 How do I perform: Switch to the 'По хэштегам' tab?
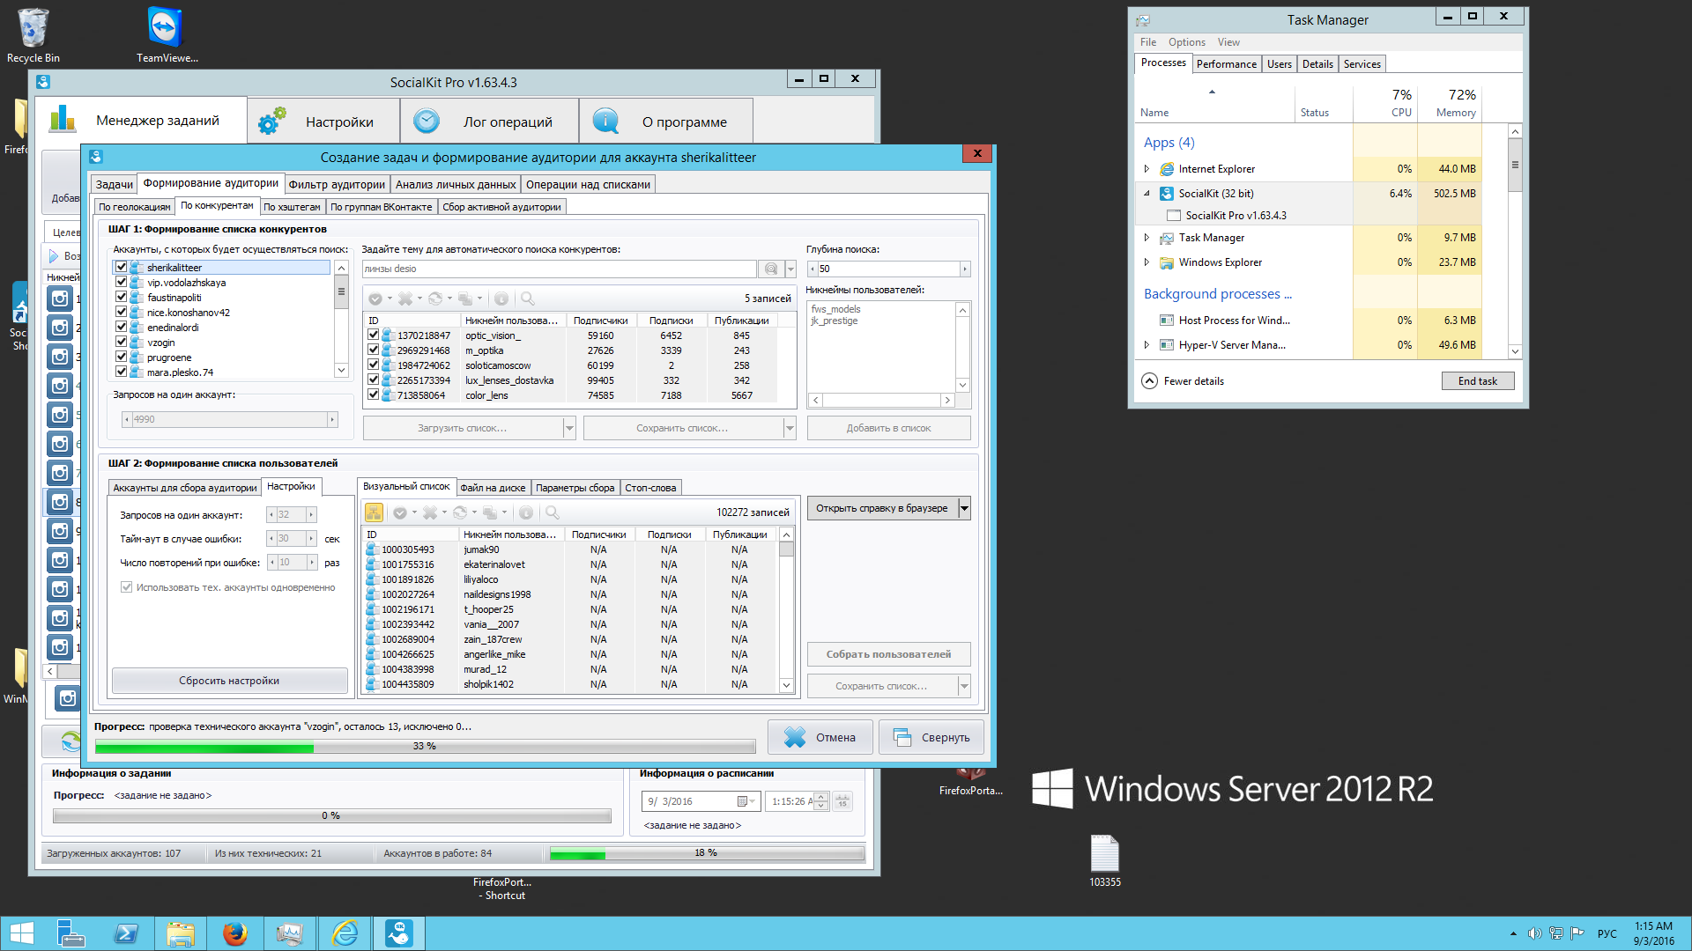pyautogui.click(x=292, y=207)
